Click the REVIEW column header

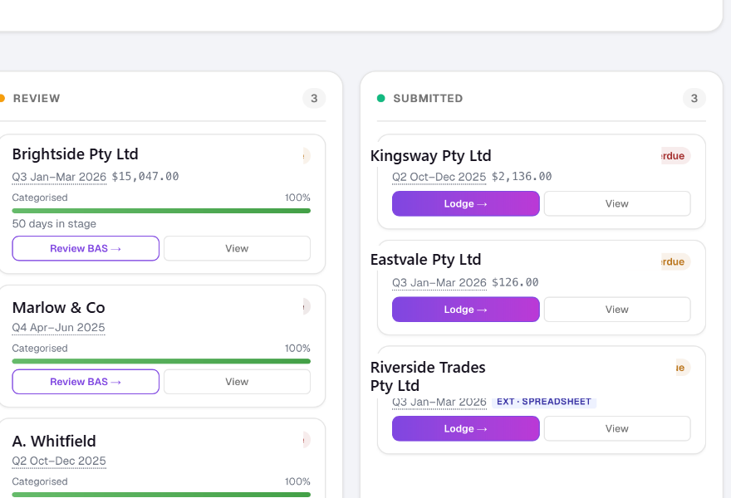[x=37, y=98]
